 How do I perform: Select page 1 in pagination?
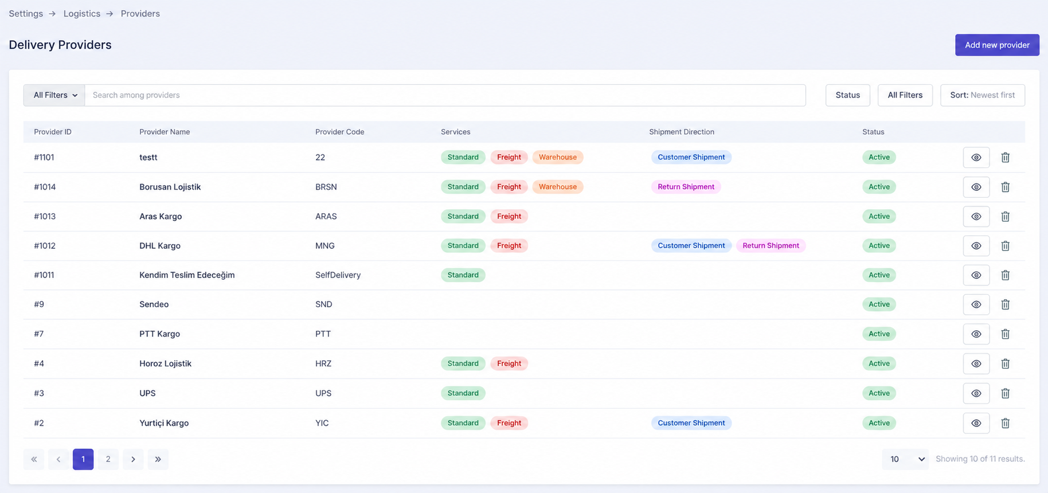coord(83,459)
